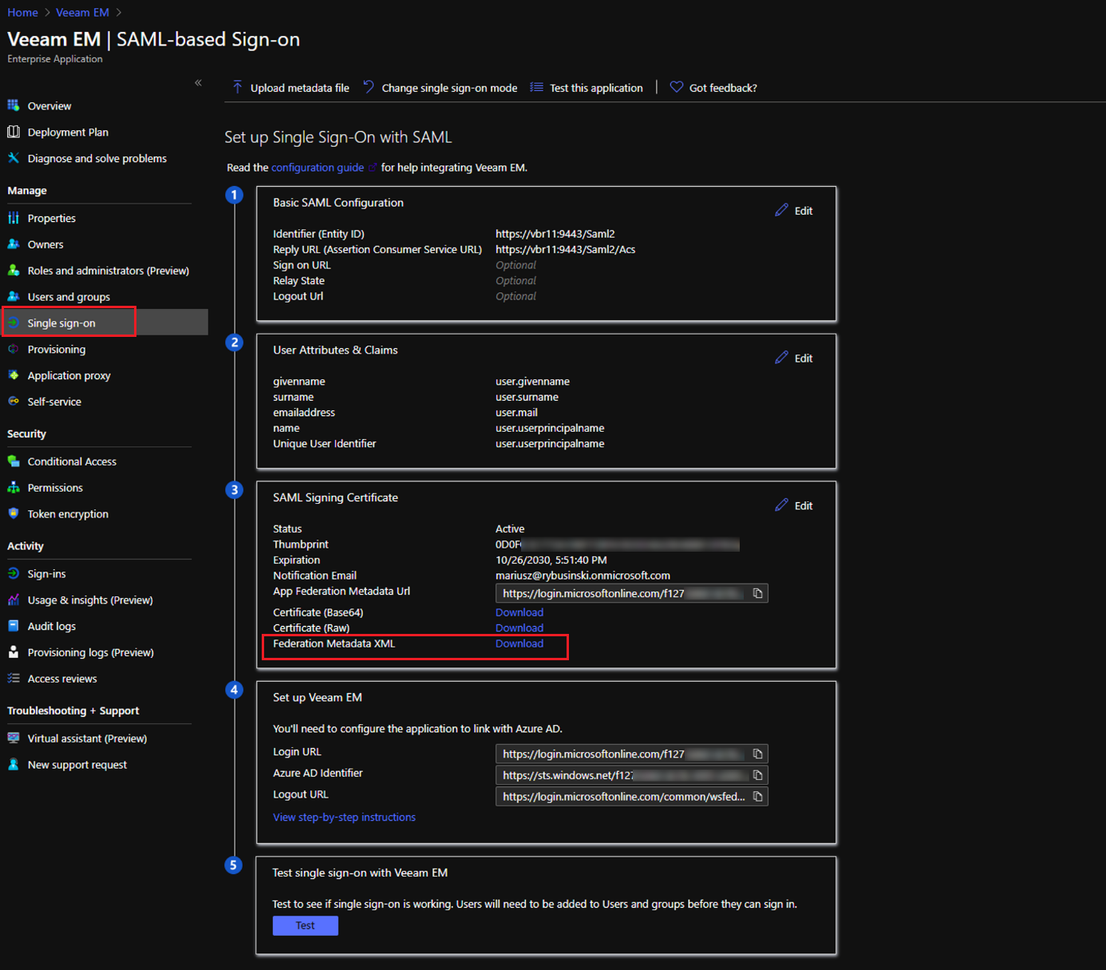Click the Logout URL text field
Image resolution: width=1106 pixels, height=970 pixels.
tap(631, 797)
